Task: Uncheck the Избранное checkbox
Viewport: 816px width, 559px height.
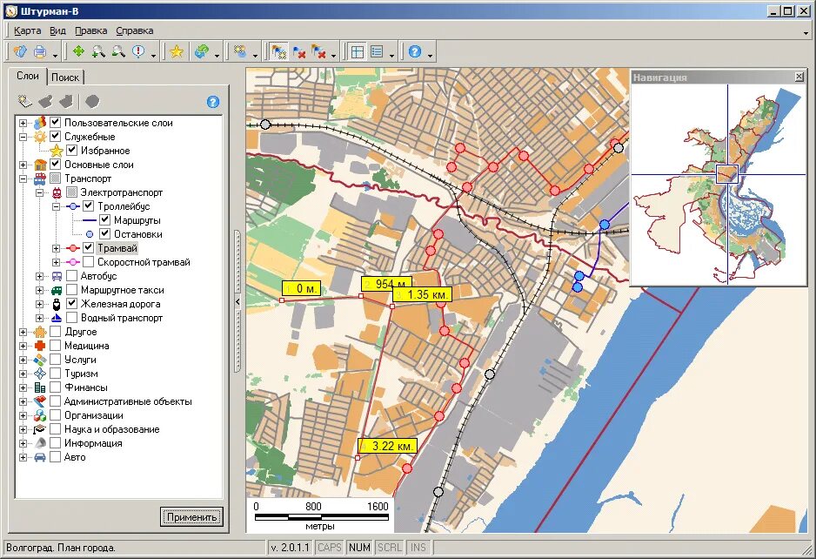Action: click(72, 151)
